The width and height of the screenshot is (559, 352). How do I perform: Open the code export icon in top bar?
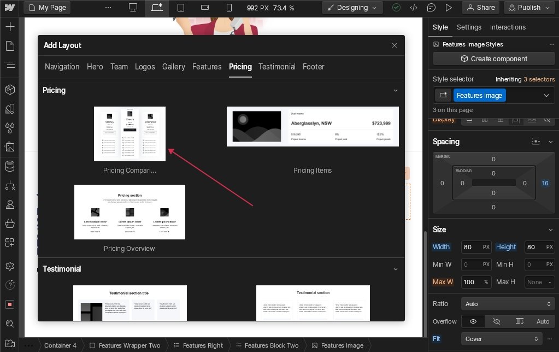tap(414, 8)
